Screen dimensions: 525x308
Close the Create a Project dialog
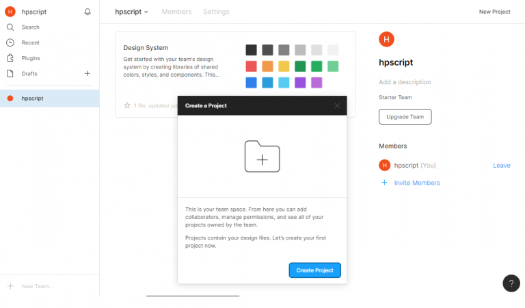click(x=337, y=105)
